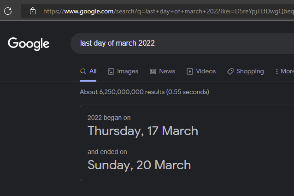
Task: Switch to the Images tab
Action: 123,71
